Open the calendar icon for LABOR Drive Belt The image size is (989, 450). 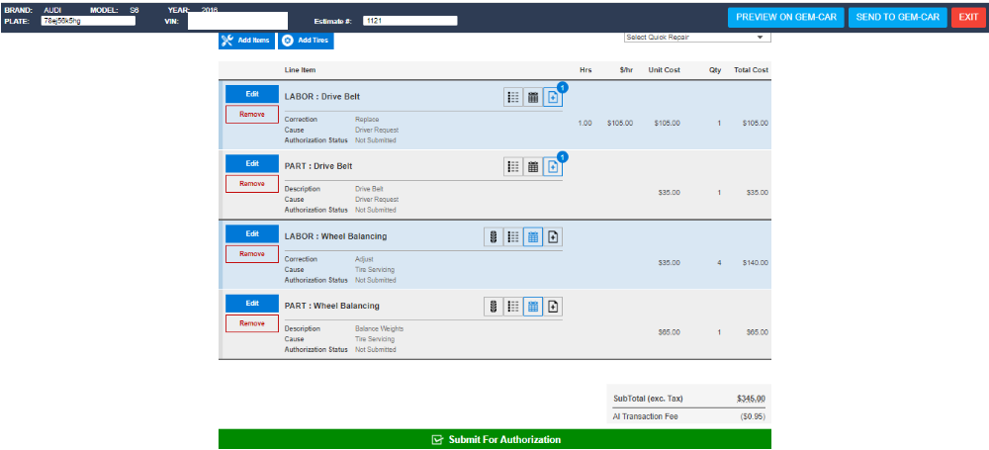[533, 97]
